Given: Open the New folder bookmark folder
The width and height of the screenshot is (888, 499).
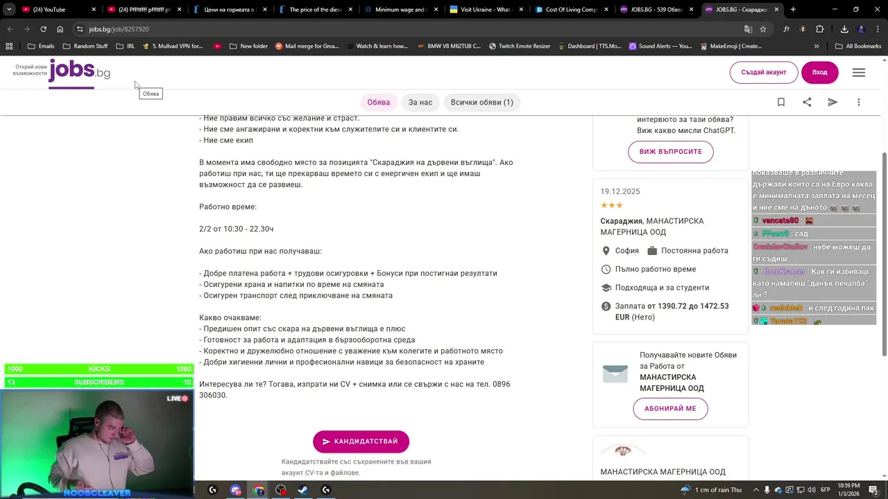Looking at the screenshot, I should click(x=248, y=46).
